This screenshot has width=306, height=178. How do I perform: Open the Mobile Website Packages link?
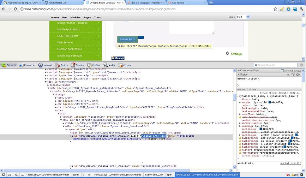point(72,23)
